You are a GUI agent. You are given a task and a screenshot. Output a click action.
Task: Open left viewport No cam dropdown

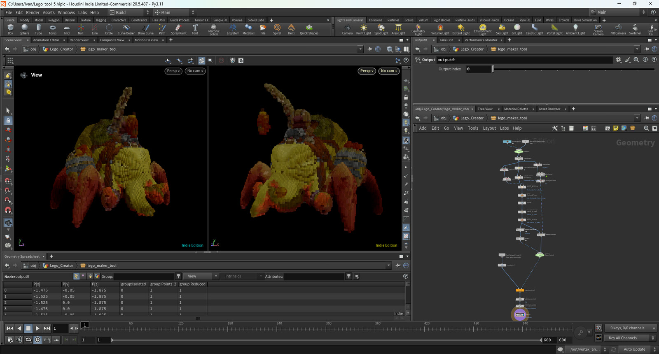pos(195,71)
